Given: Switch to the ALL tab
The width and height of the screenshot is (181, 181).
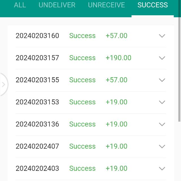Looking at the screenshot, I should tap(20, 5).
